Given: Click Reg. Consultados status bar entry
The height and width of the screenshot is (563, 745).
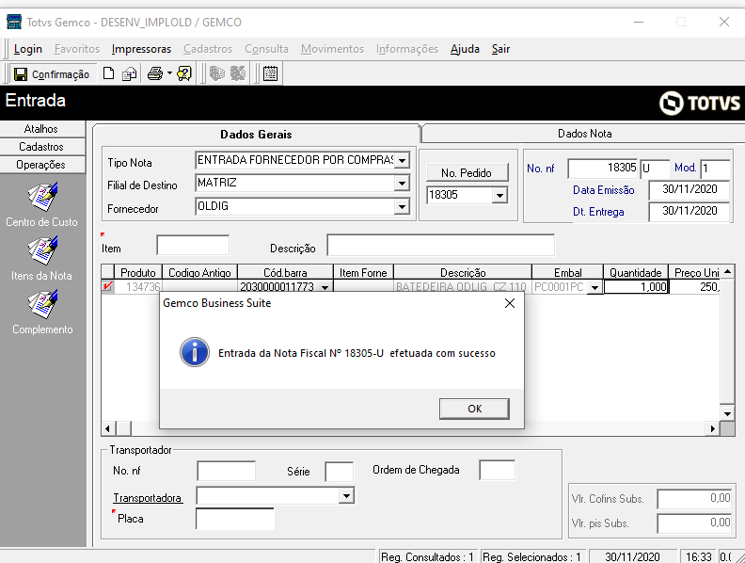Looking at the screenshot, I should point(427,556).
